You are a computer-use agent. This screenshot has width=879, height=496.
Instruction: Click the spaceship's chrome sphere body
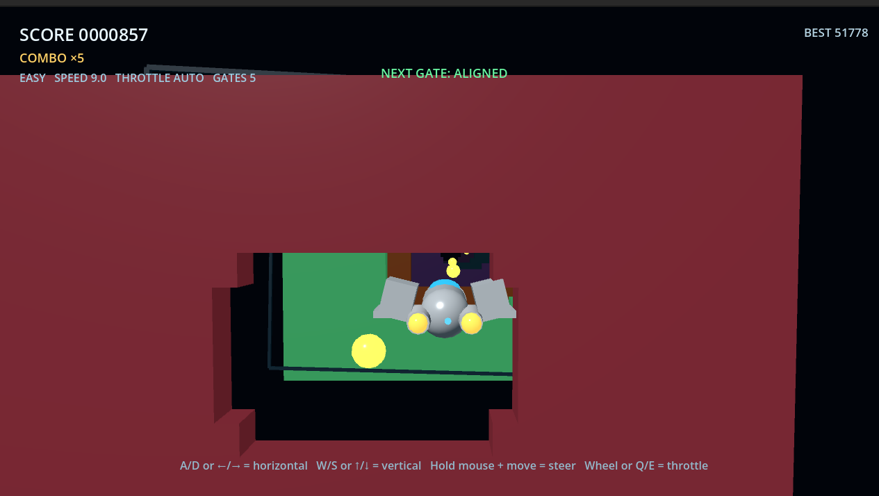click(x=444, y=311)
